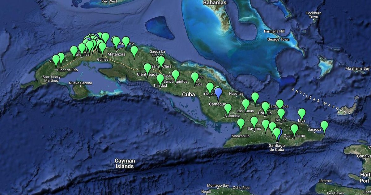Screen dimensions: 371x195
Task: Click the green pin on Varadero
Action: (x=126, y=41)
